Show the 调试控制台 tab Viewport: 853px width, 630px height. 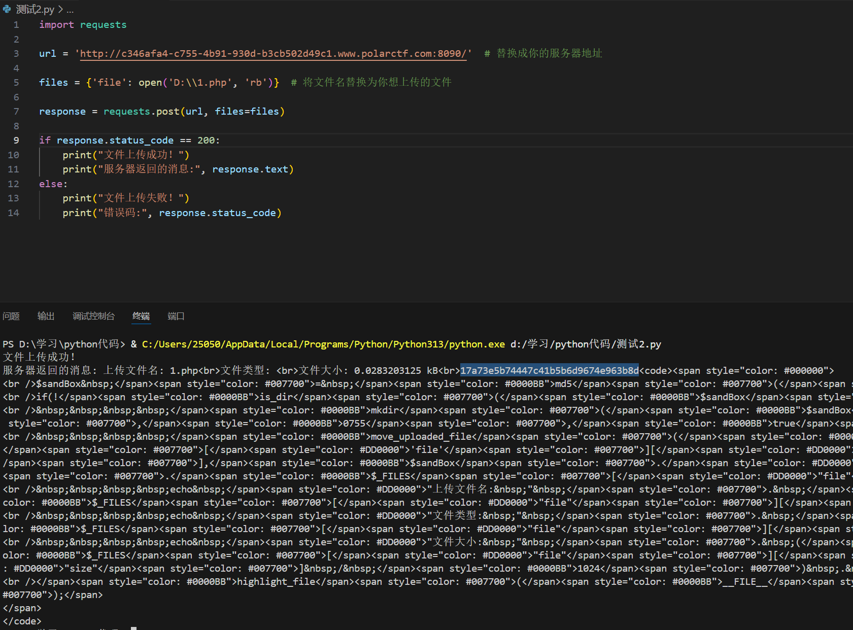coord(93,316)
